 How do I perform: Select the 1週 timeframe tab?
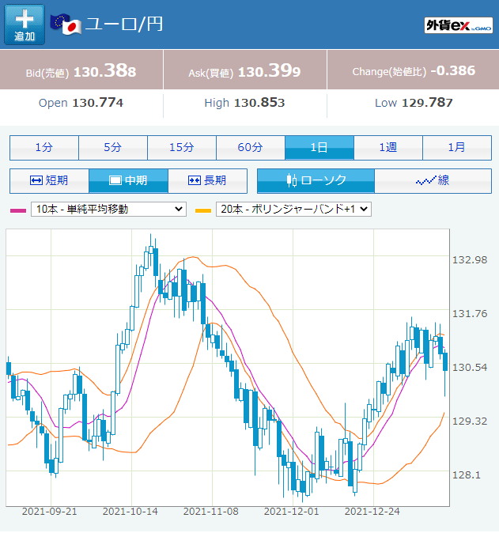[388, 148]
